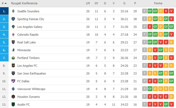176x108 pixels.
Task: Sort standings by G goals column
Action: click(124, 3)
